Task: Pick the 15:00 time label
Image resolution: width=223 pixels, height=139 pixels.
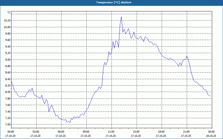Action: tap(137, 132)
